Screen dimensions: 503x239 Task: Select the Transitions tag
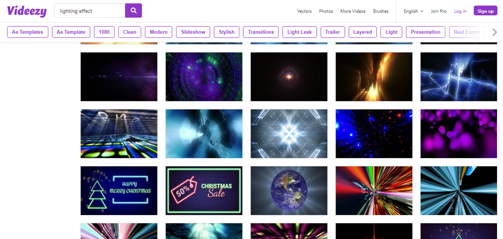261,32
